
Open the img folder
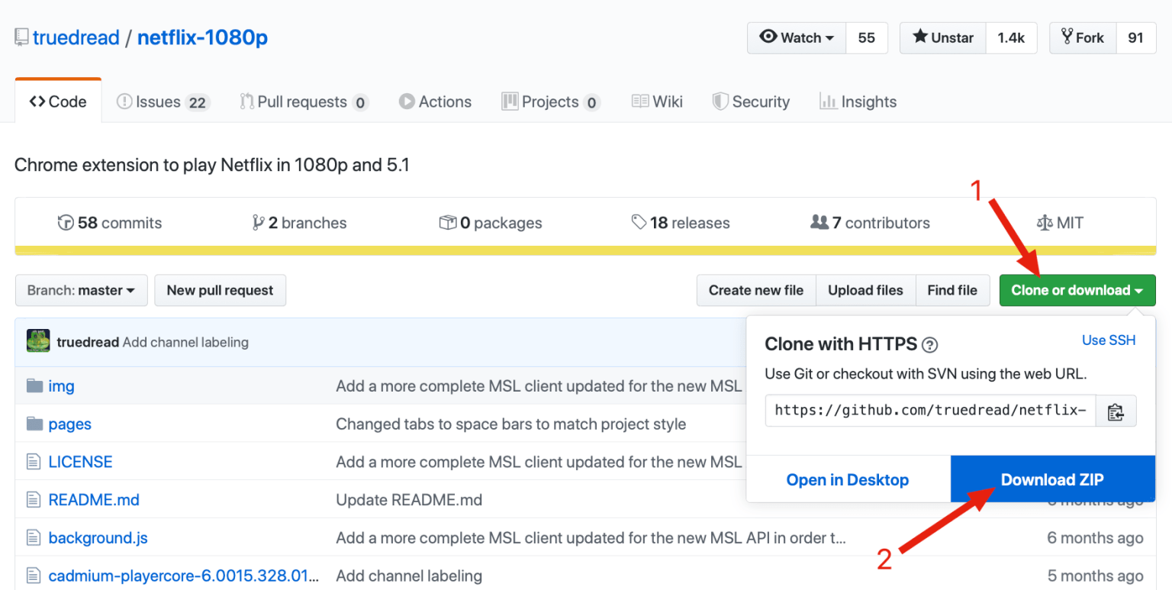tap(61, 386)
